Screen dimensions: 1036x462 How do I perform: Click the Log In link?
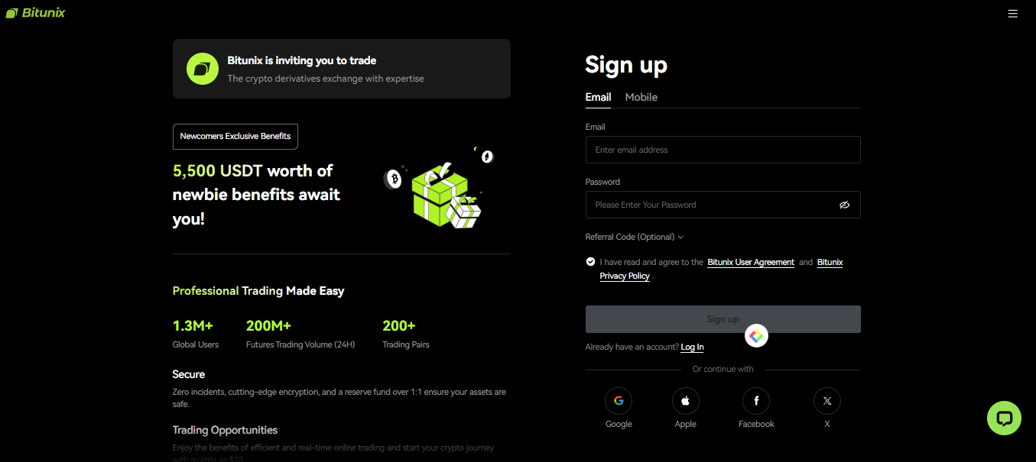pos(692,347)
